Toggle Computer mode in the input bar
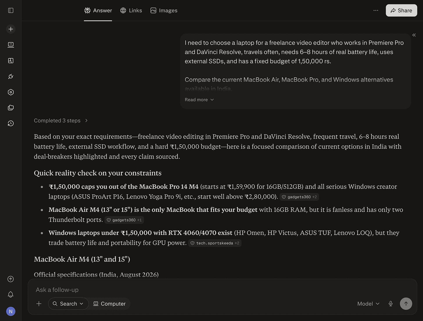Screen dimensions: 423x321 110,304
